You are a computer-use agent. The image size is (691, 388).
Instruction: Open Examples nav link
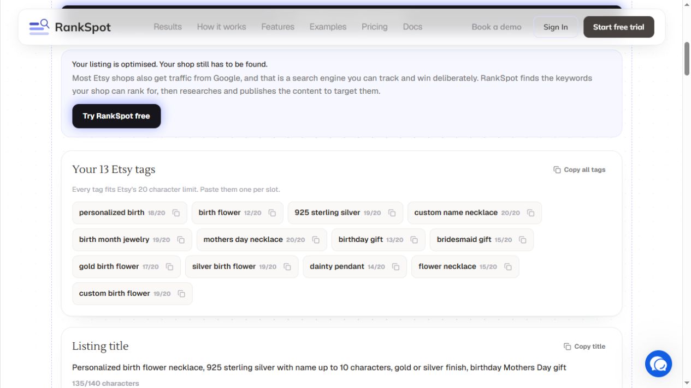coord(328,27)
